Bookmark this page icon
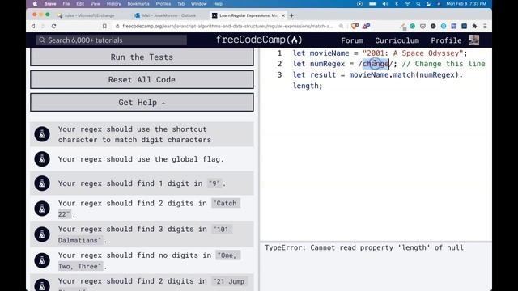Viewport: 518px width, 291px height. click(104, 26)
